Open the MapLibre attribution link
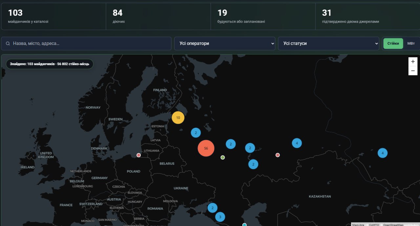 click(358, 225)
